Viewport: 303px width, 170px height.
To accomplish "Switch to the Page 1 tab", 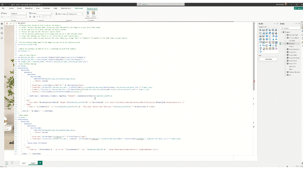I will pyautogui.click(x=24, y=163).
